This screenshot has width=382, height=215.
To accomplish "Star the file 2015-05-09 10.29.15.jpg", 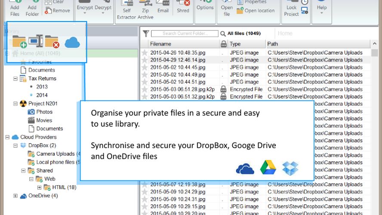I will (145, 206).
